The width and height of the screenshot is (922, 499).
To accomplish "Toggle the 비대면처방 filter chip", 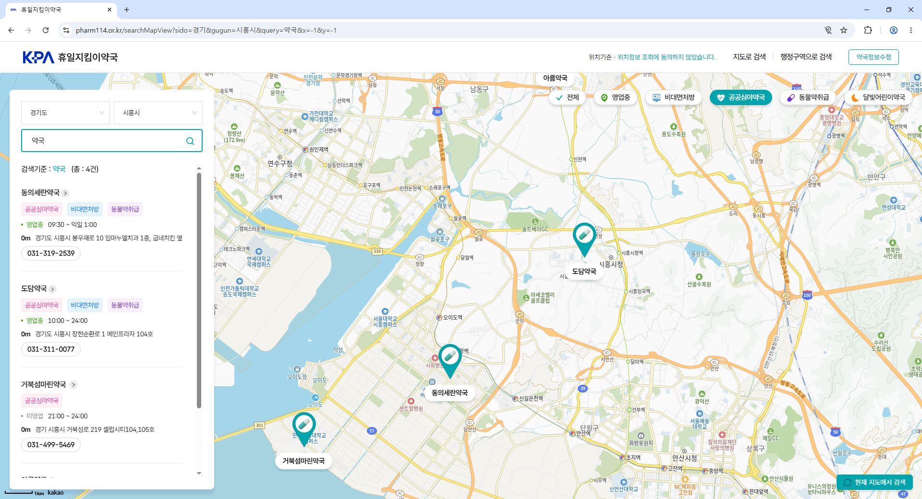I will pos(673,97).
